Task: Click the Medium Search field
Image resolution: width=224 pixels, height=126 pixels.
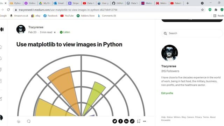Action: click(x=192, y=33)
